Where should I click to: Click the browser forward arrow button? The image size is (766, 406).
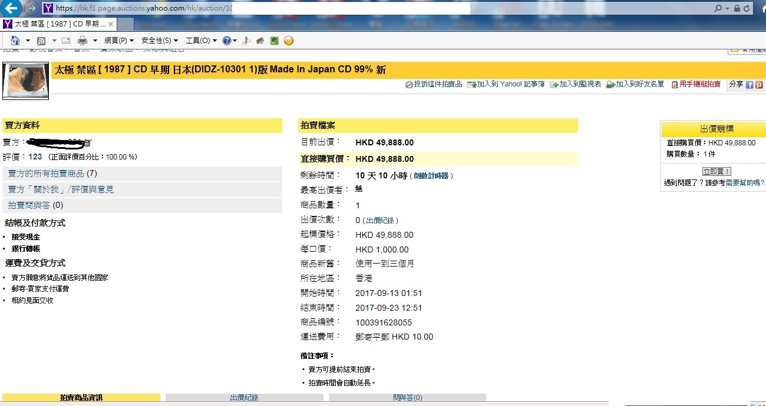point(32,8)
